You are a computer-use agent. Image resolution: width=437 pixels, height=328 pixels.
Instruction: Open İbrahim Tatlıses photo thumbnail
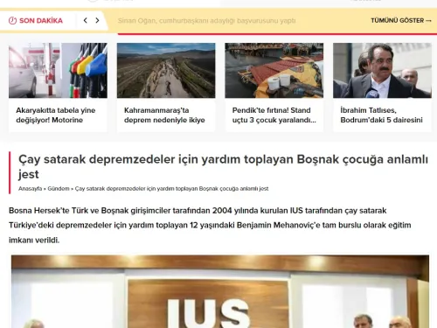382,71
